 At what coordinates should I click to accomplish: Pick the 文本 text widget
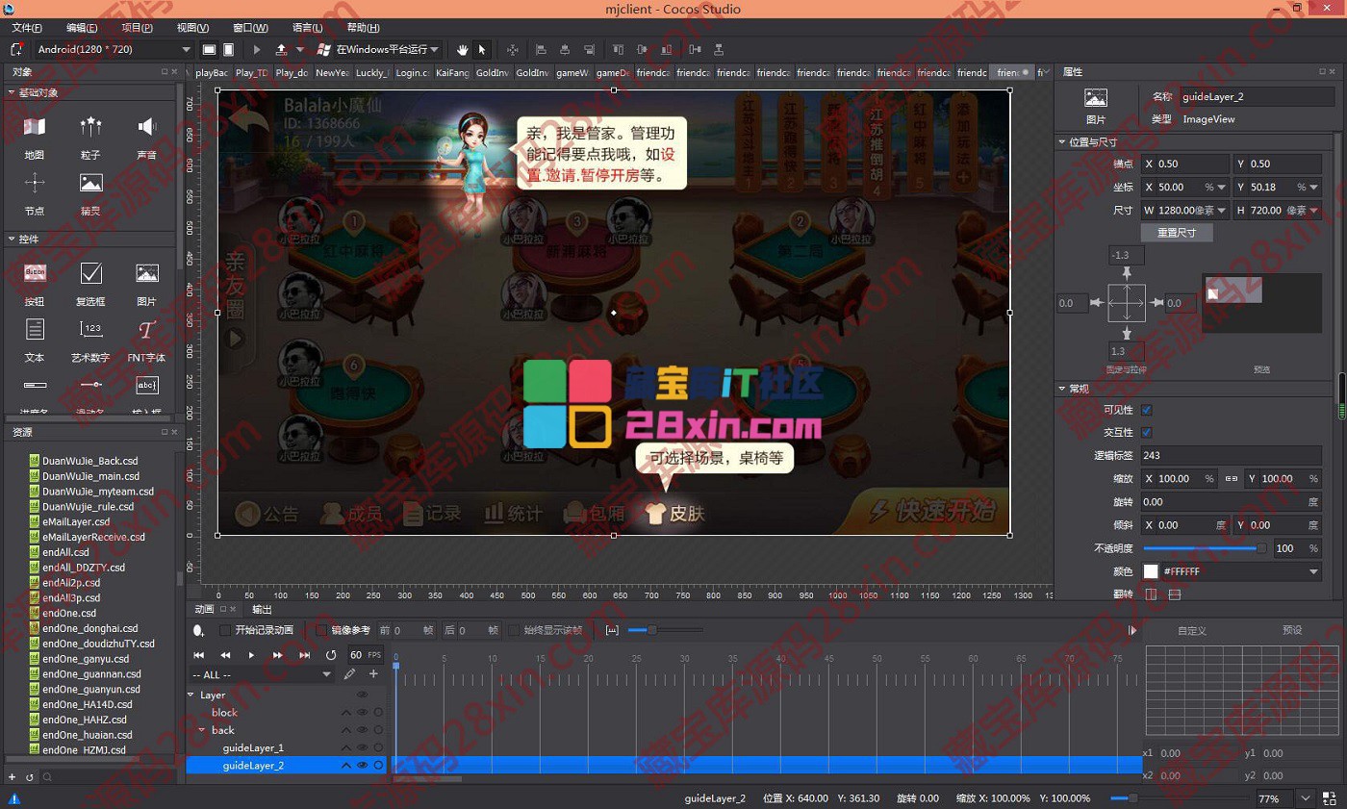pos(35,341)
